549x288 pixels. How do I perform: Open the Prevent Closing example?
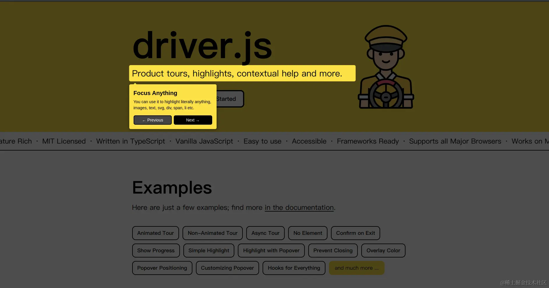tap(333, 251)
